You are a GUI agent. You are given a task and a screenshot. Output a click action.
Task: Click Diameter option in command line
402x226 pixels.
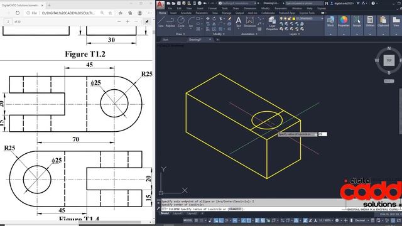point(235,209)
